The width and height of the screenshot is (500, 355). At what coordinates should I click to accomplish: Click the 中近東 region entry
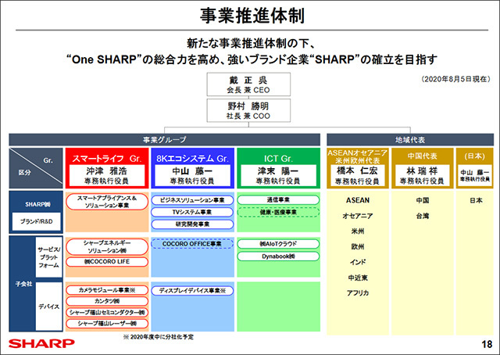click(358, 278)
